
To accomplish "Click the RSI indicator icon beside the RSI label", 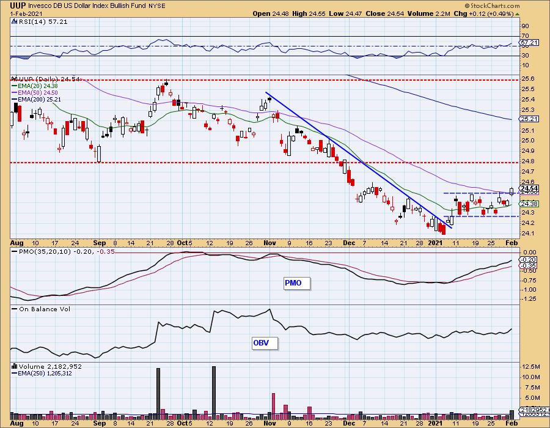I will pos(15,21).
